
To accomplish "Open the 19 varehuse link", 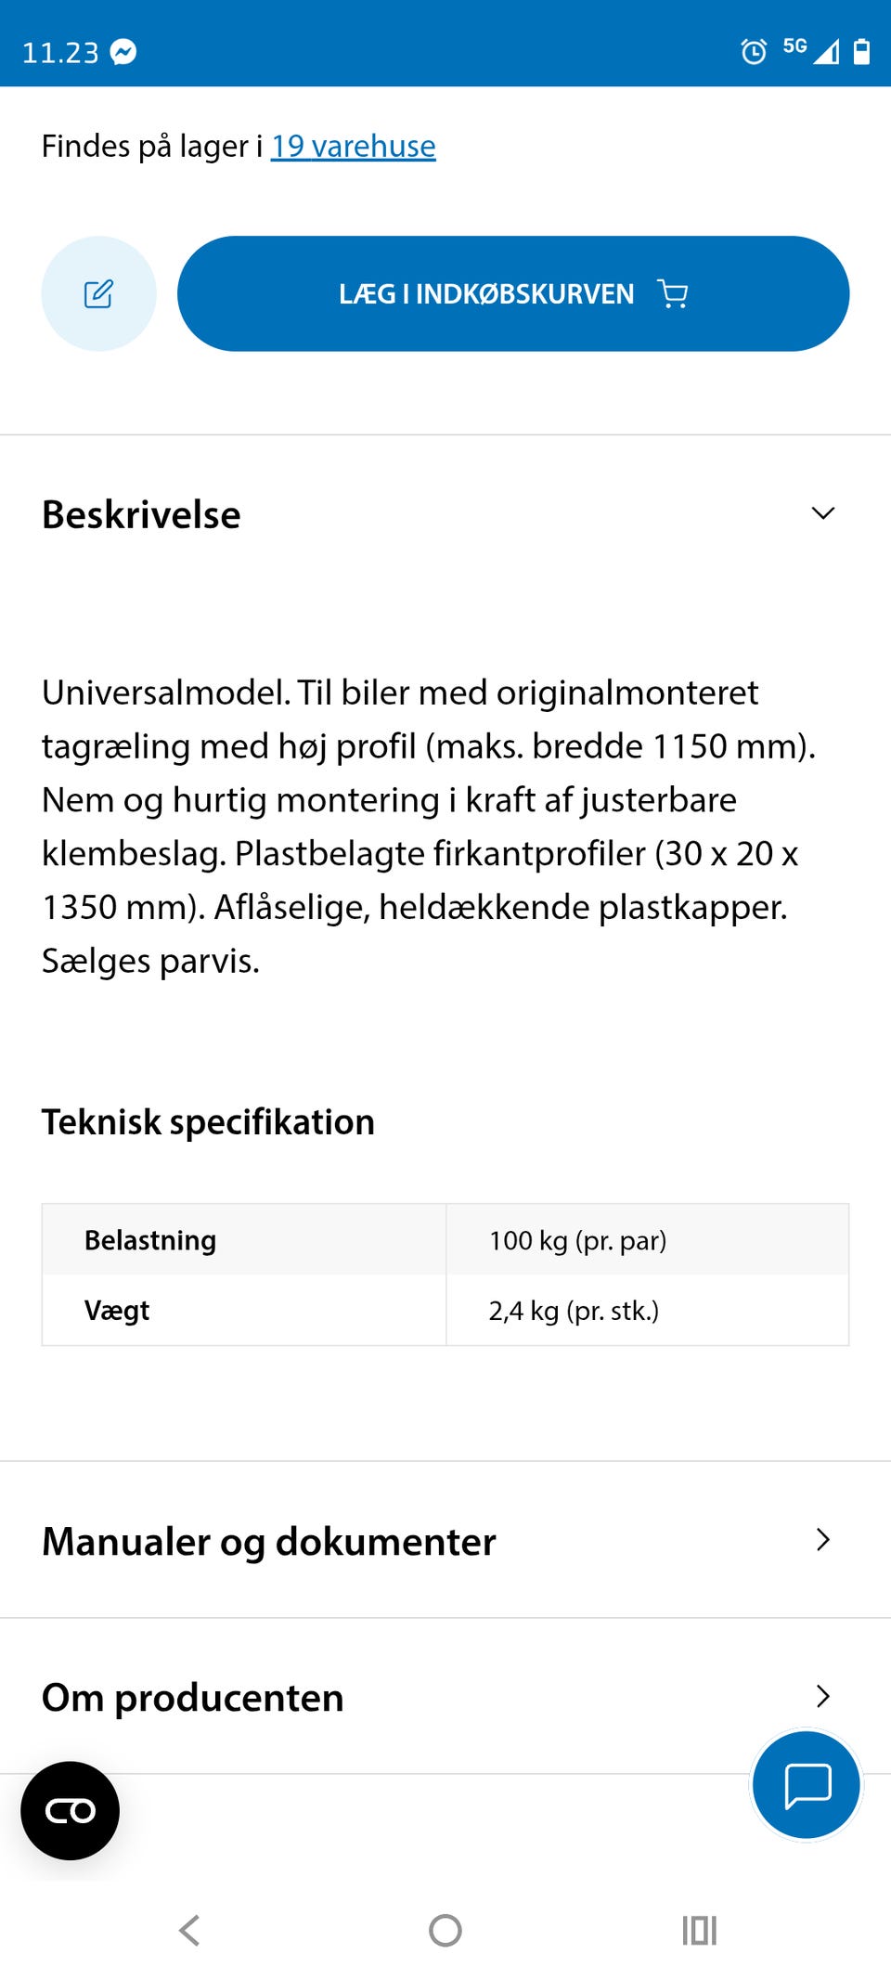I will tap(353, 147).
